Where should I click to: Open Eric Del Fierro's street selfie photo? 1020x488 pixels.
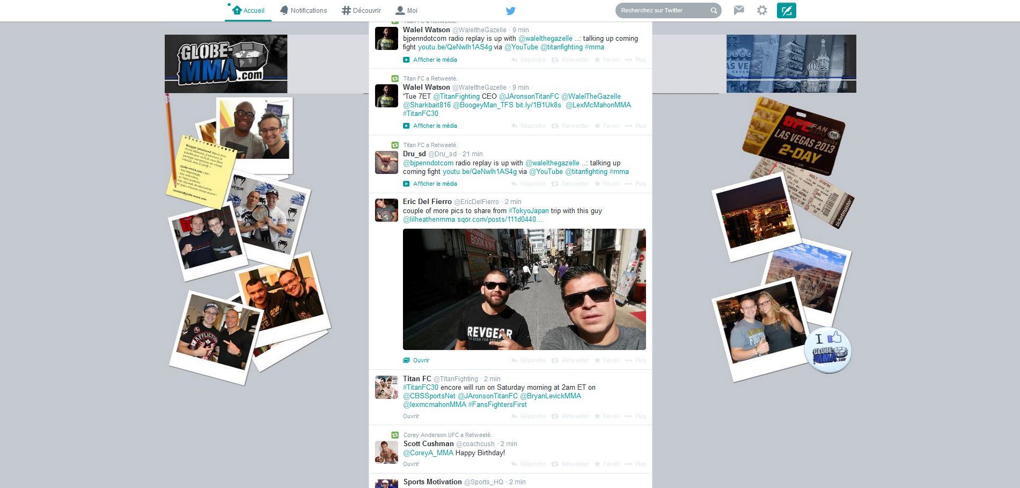click(524, 289)
